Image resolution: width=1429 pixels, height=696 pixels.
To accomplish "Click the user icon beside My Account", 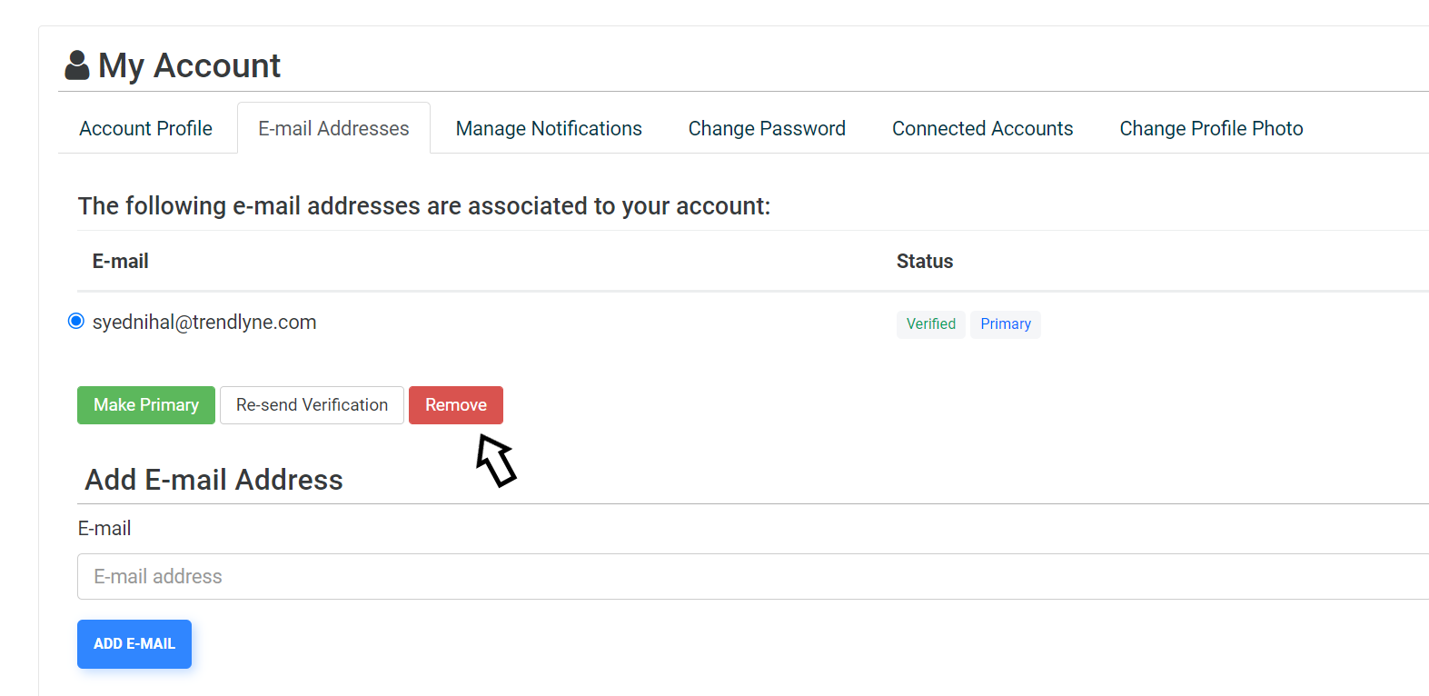I will pyautogui.click(x=77, y=65).
